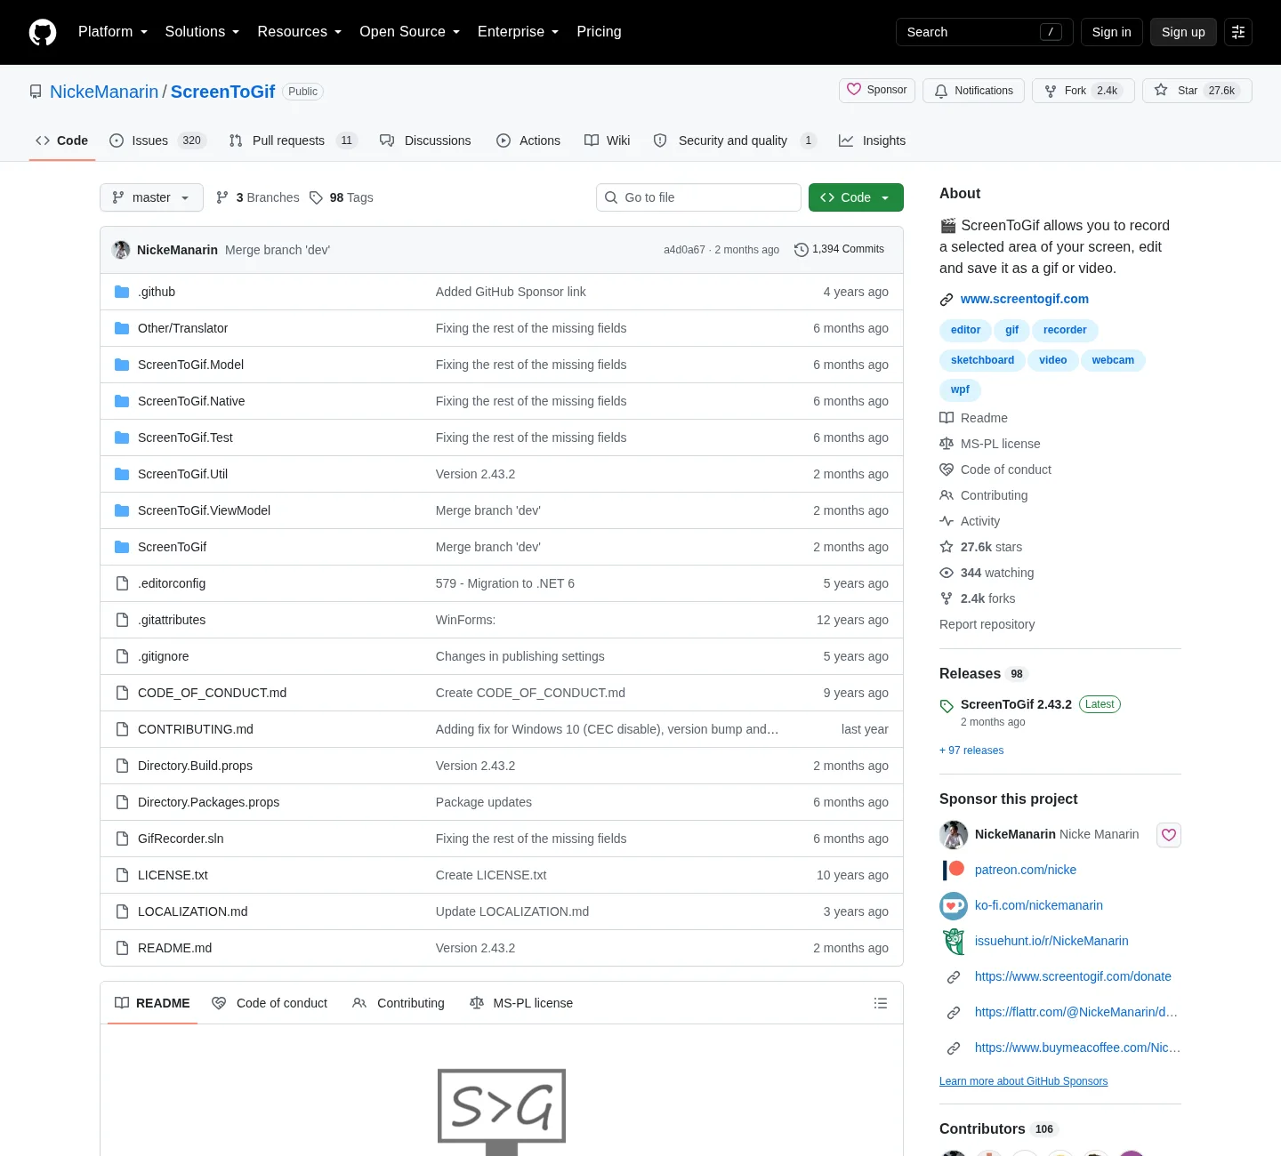This screenshot has width=1281, height=1156.
Task: Open the Discussions tab
Action: (425, 140)
